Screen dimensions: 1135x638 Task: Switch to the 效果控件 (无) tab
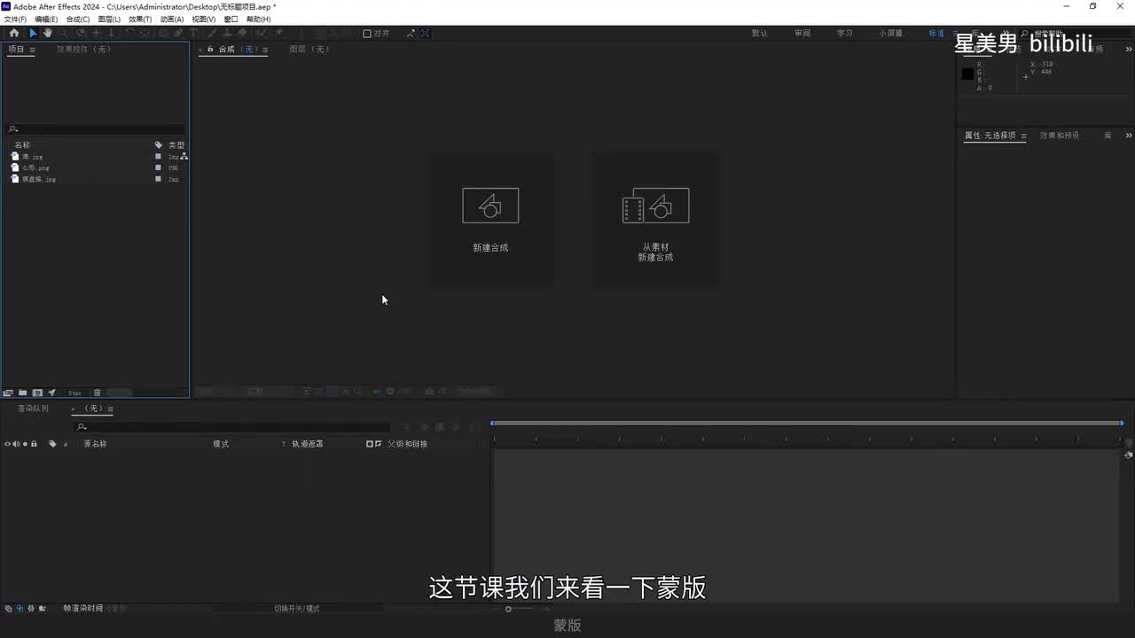(84, 50)
